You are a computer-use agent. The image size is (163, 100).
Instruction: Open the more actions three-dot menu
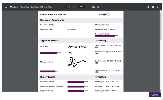(x=157, y=7)
